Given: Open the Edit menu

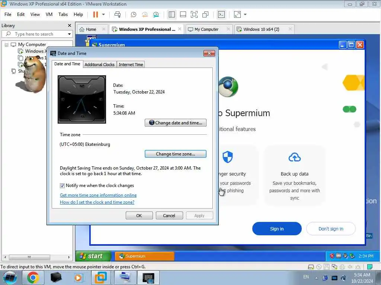Looking at the screenshot, I should click(x=21, y=14).
